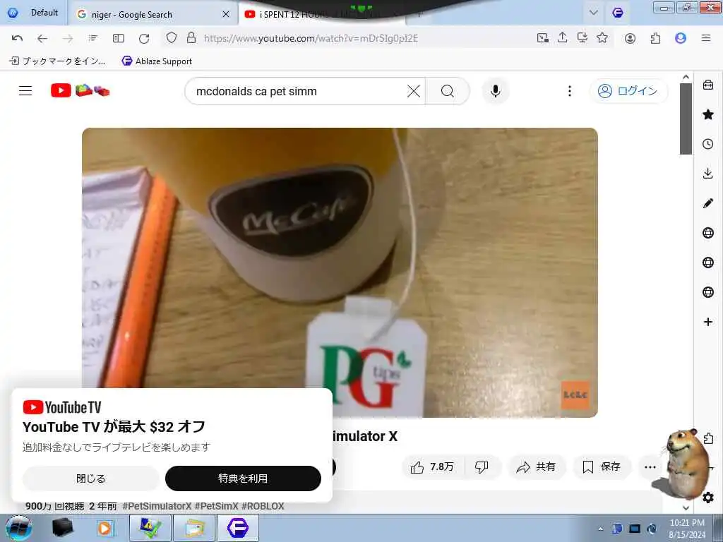Open the taskbar clock 10:21 PM
This screenshot has height=542, width=723.
pyautogui.click(x=687, y=529)
